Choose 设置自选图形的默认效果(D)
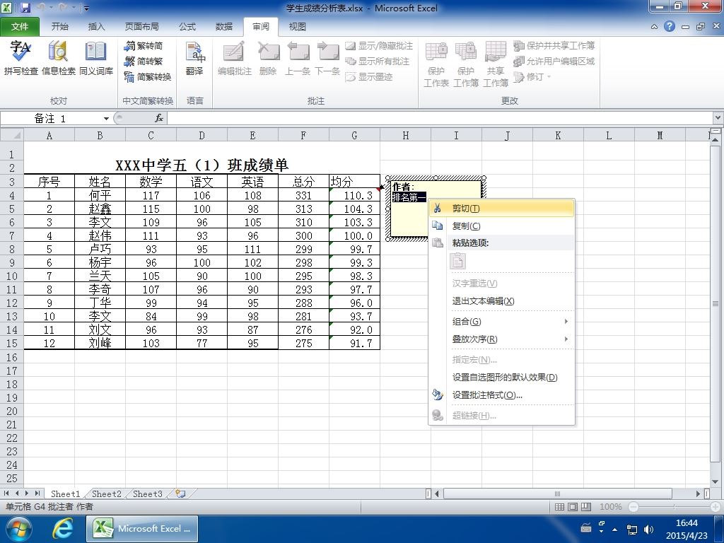Image resolution: width=724 pixels, height=543 pixels. pyautogui.click(x=502, y=378)
